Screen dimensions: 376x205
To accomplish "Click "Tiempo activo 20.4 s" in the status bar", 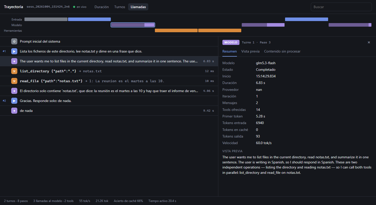I will point(162,201).
